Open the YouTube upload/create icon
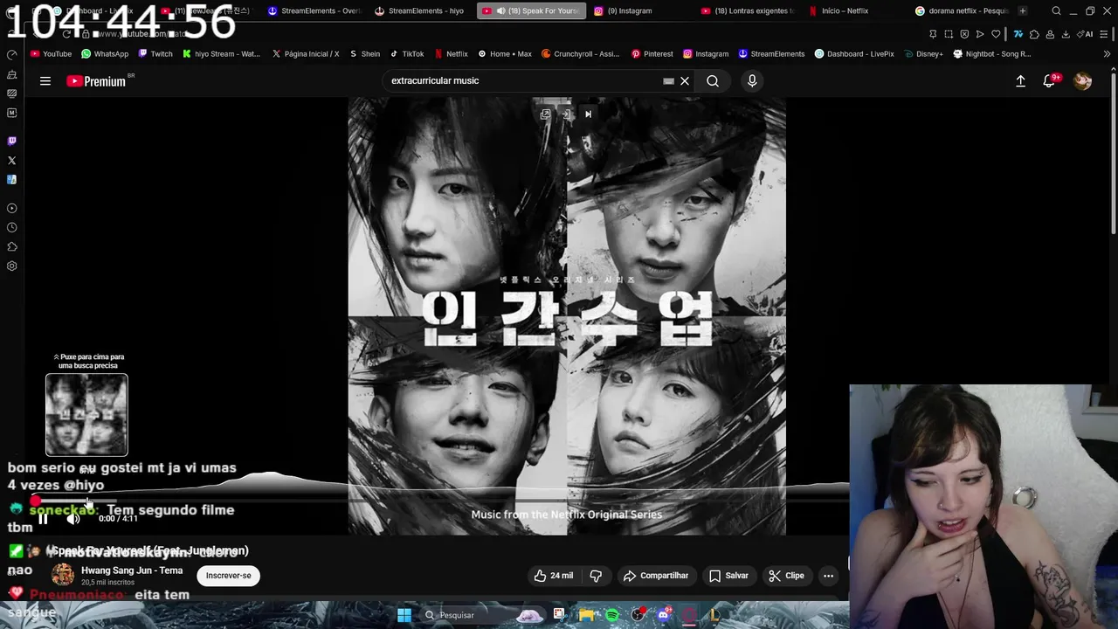 1020,81
